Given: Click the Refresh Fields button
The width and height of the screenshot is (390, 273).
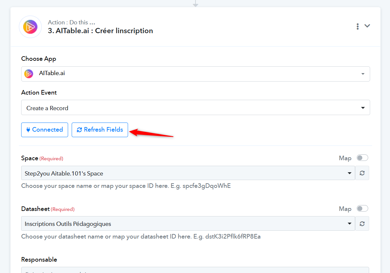Looking at the screenshot, I should [x=100, y=130].
